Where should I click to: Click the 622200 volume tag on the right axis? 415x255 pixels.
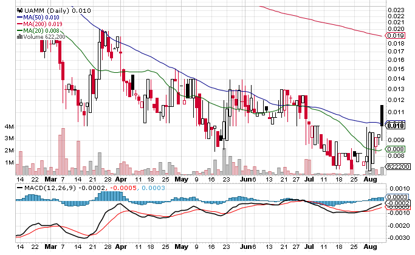point(399,166)
